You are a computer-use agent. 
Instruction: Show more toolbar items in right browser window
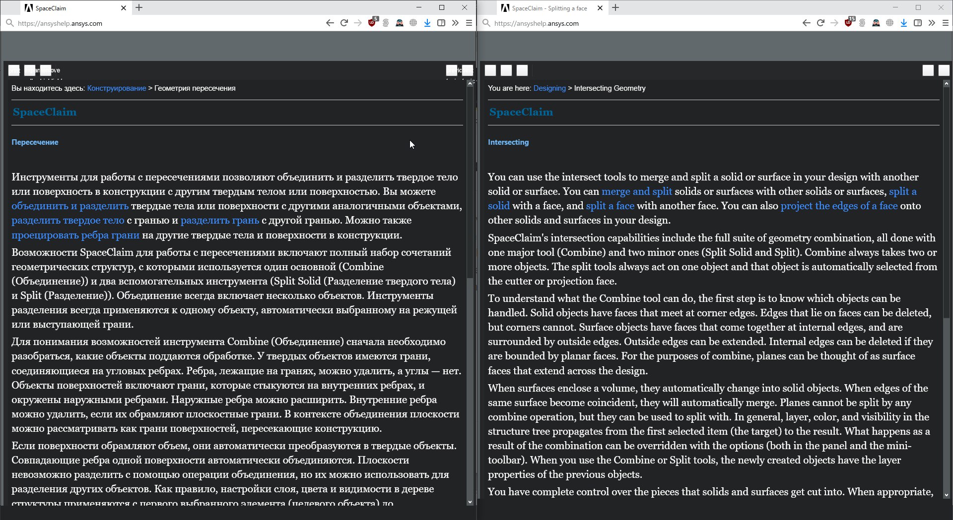pos(932,23)
